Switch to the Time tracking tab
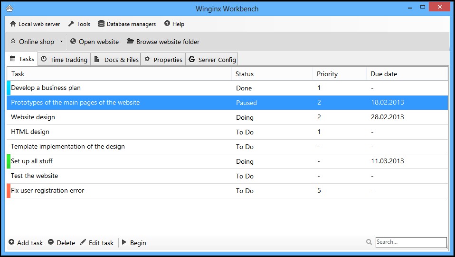Screen dimensions: 455x257 tap(64, 60)
